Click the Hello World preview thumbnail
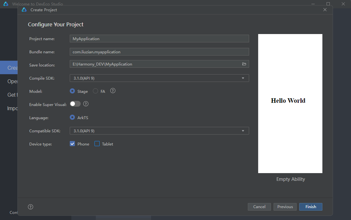This screenshot has height=220, width=351. point(290,103)
